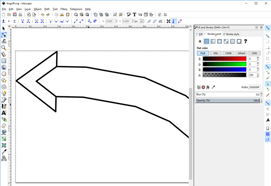This screenshot has width=271, height=186.
Task: Choose the Spray tool
Action: 4,119
